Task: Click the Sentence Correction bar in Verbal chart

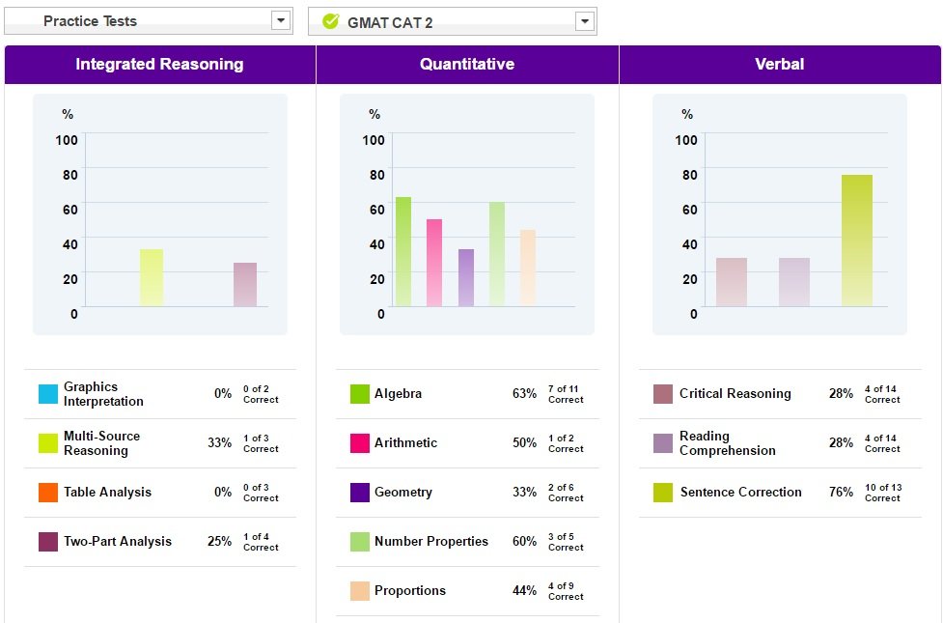Action: [857, 241]
